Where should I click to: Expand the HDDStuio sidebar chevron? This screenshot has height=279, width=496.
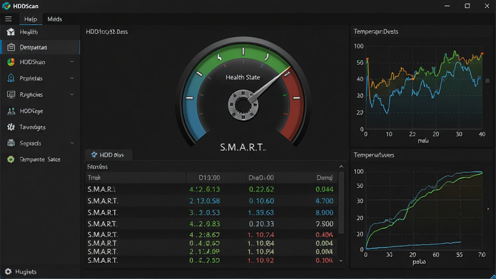[x=72, y=62]
